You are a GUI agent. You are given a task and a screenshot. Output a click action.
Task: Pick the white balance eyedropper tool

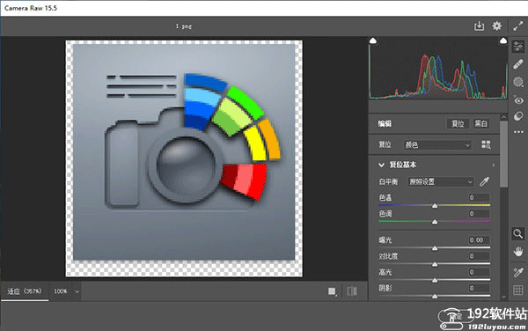(x=484, y=182)
